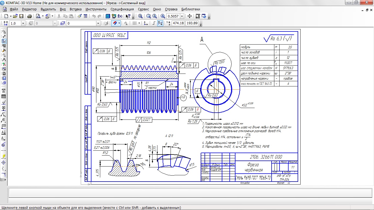Expand the grid settings dropdown arrow
This screenshot has width=374, height=210.
[x=139, y=23]
